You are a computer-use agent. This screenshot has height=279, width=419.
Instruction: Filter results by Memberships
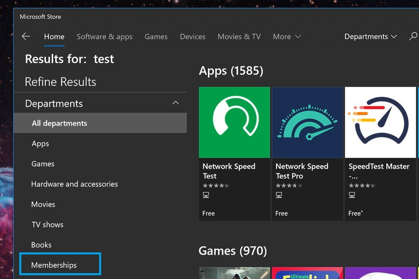[x=54, y=265]
